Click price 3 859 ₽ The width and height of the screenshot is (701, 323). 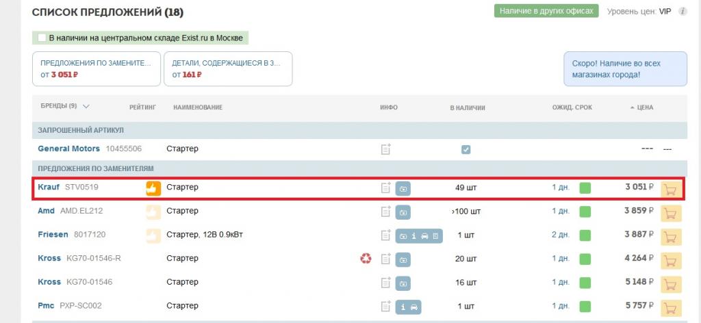tap(639, 210)
